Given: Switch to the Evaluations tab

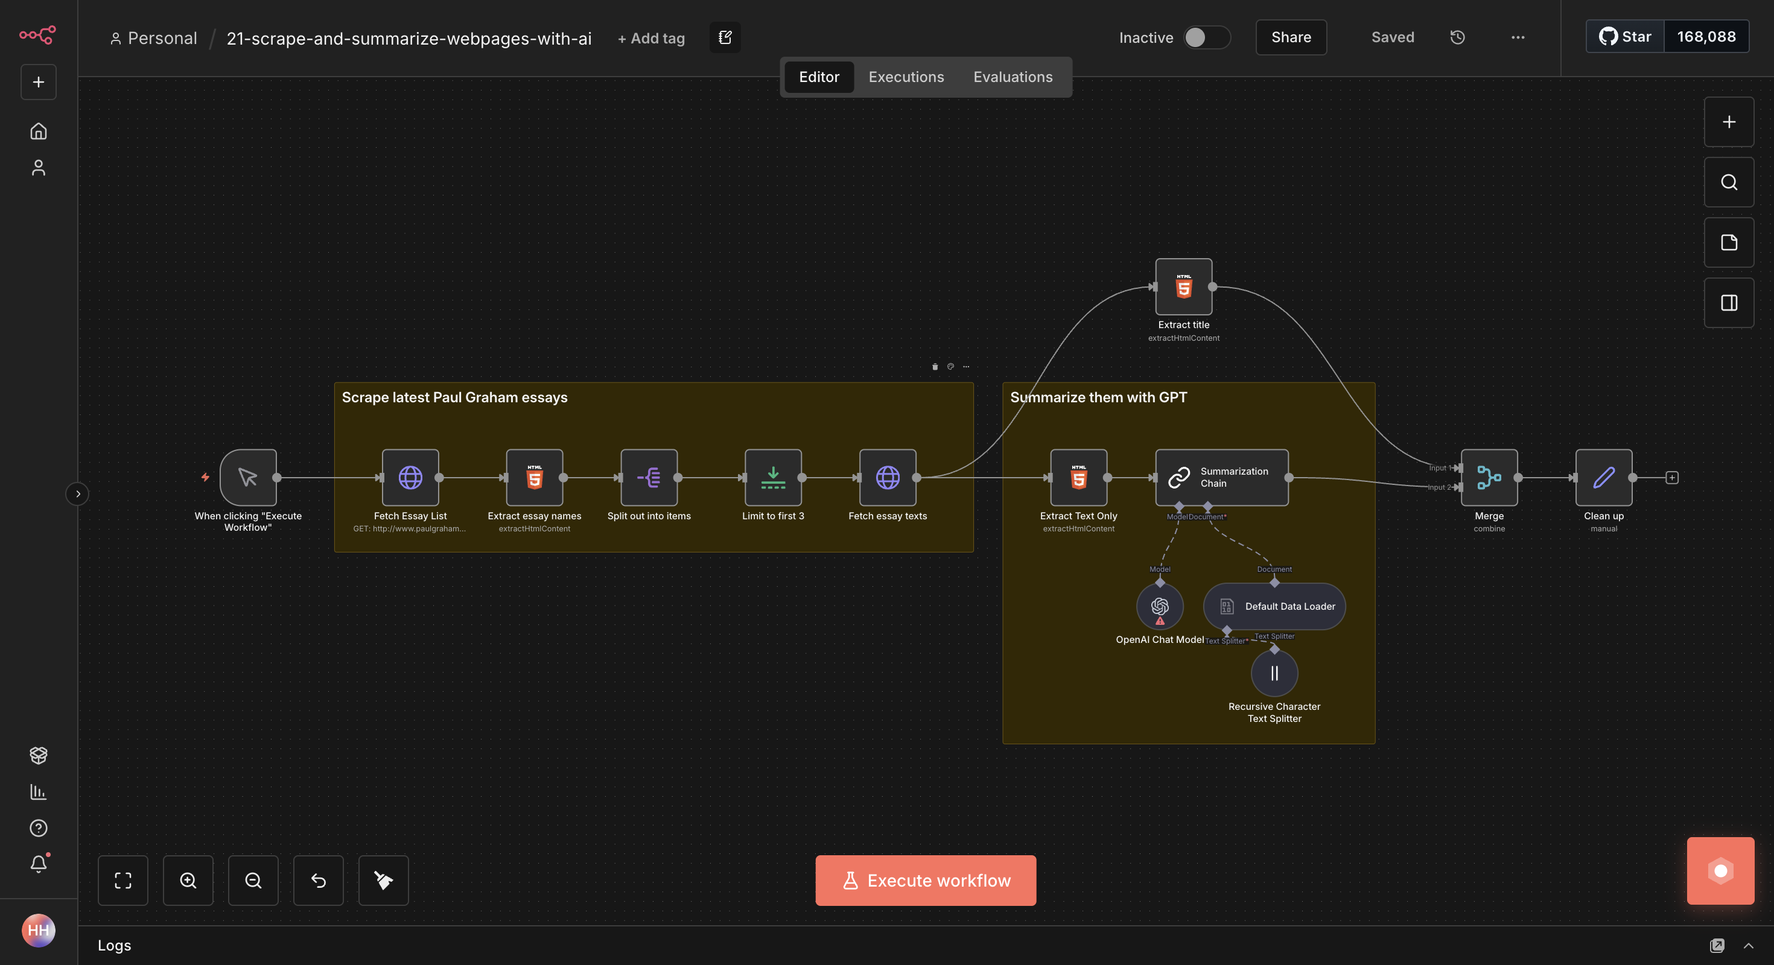Looking at the screenshot, I should pos(1013,77).
